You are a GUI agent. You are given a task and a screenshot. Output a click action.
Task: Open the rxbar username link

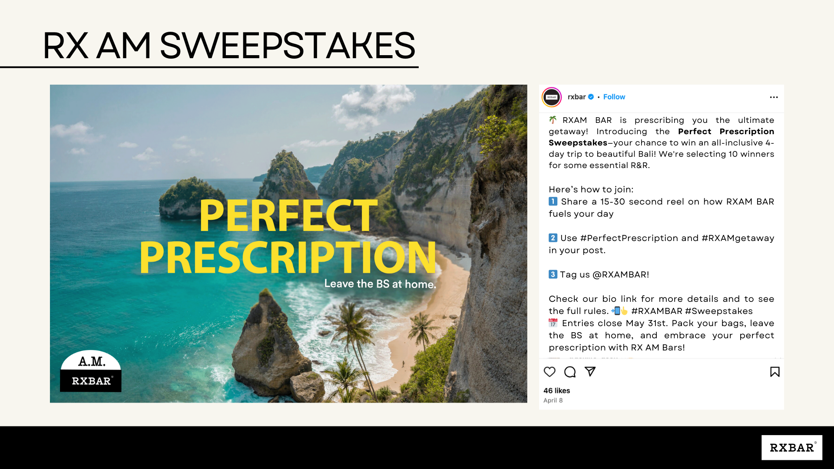(576, 97)
